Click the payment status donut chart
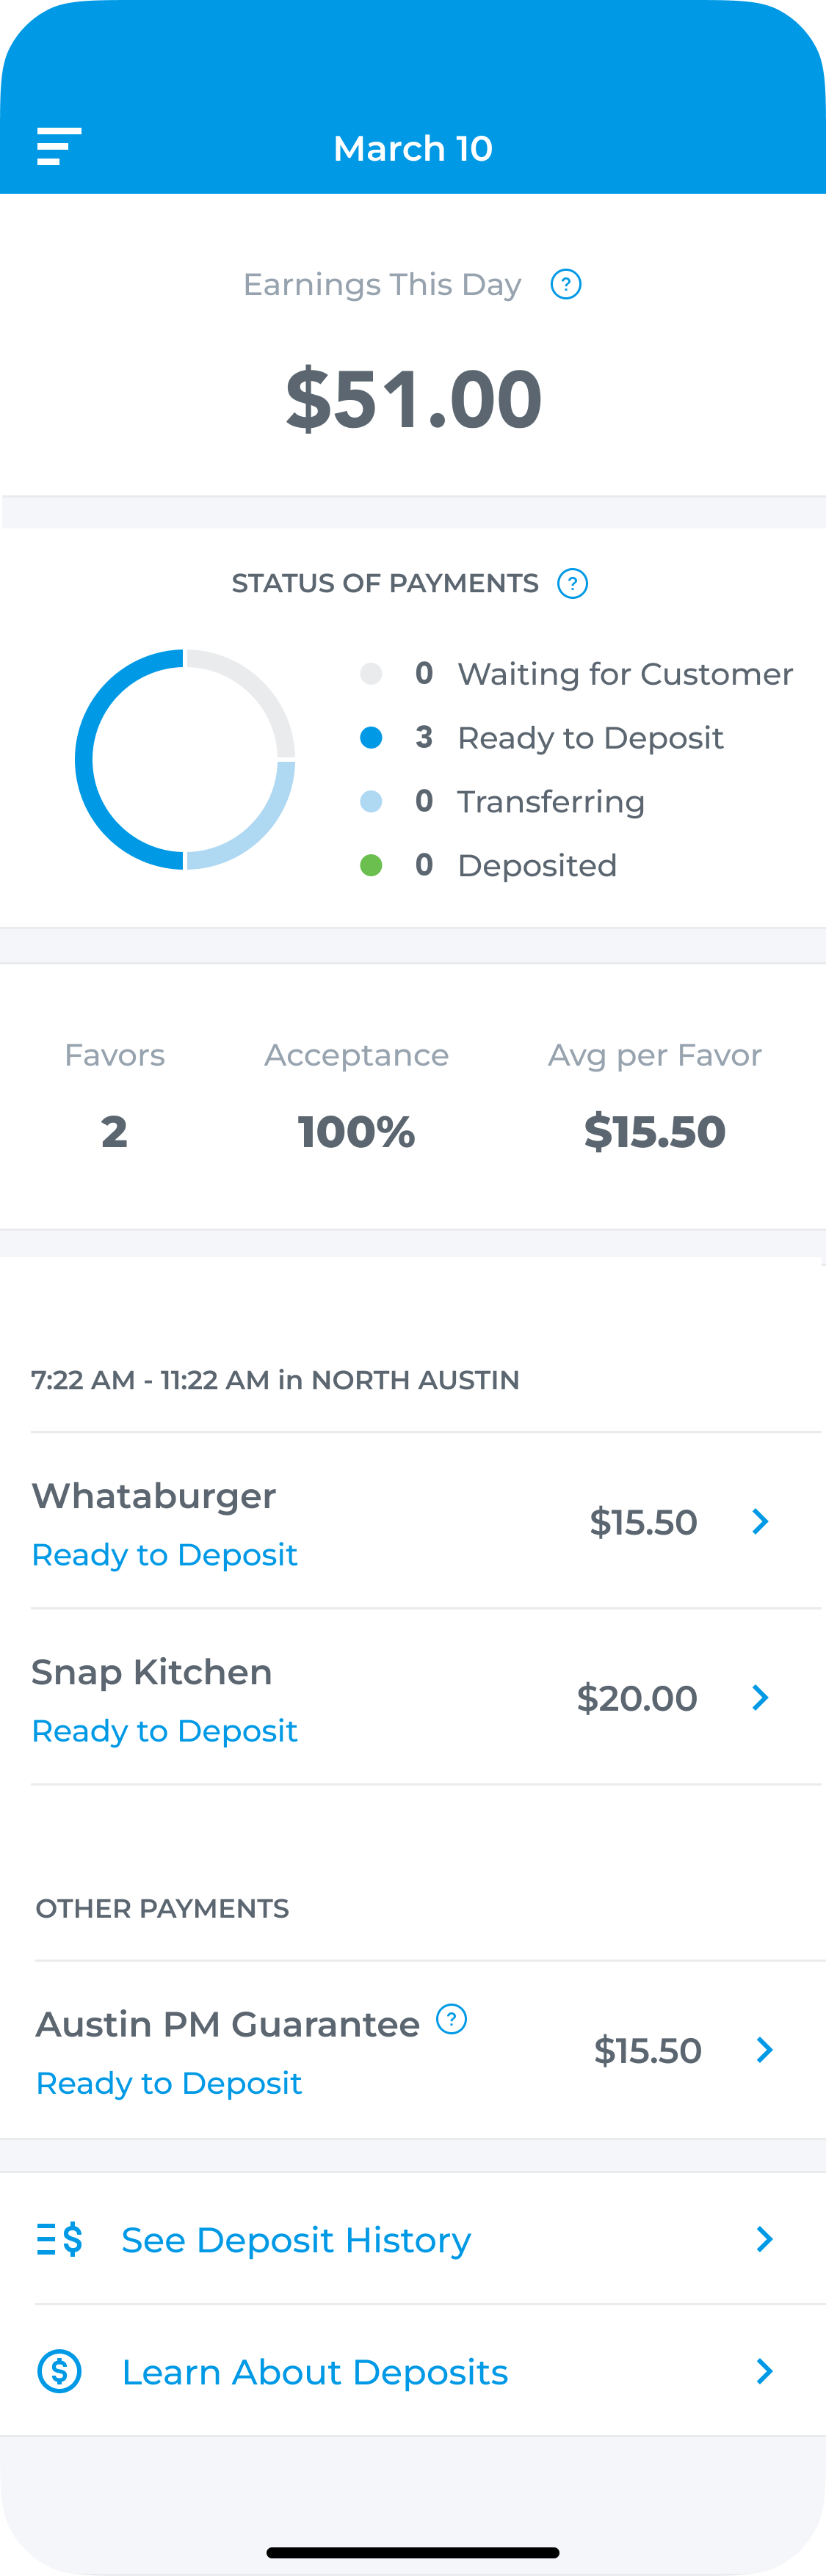The width and height of the screenshot is (826, 2576). 185,759
